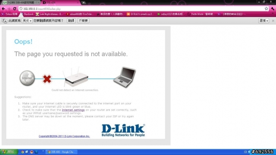276x155 pixels.
Task: Click the 不需要 decline translation button
Action: pos(83,21)
